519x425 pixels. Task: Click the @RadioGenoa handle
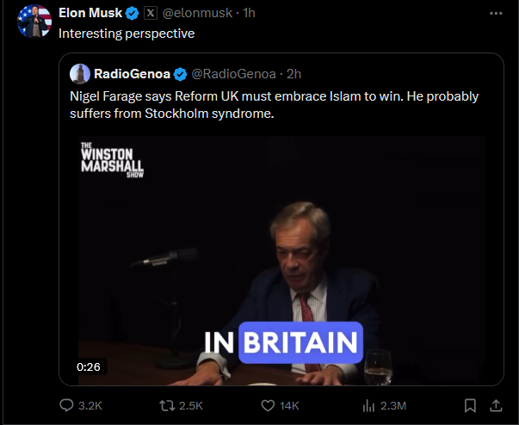(x=231, y=74)
